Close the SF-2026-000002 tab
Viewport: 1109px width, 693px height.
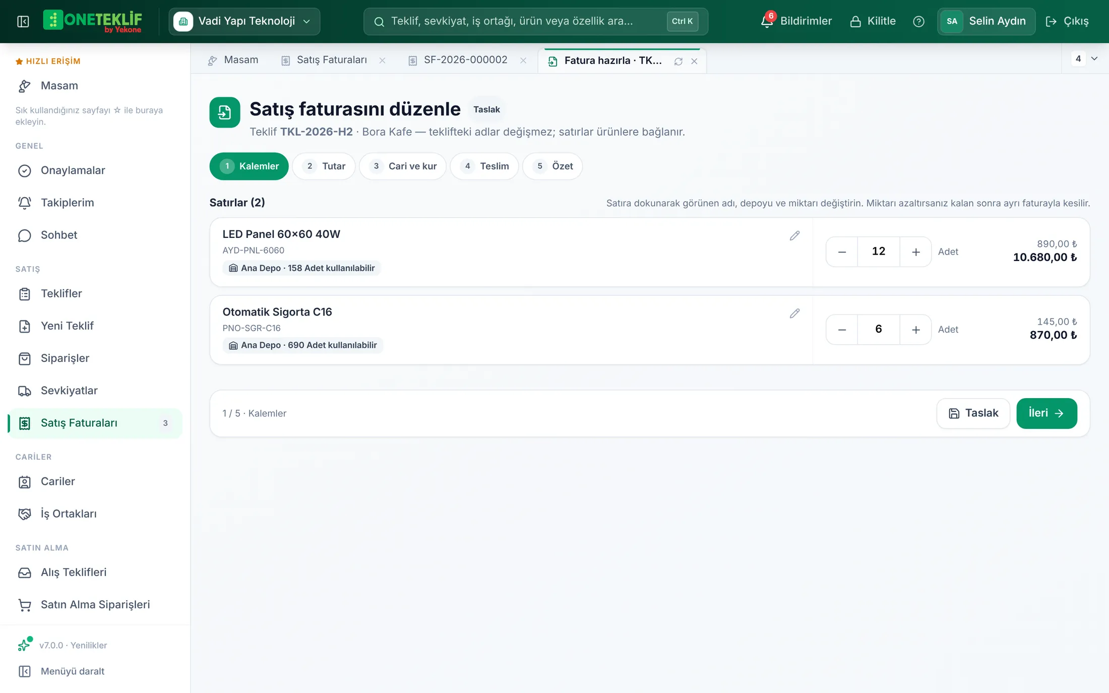523,60
